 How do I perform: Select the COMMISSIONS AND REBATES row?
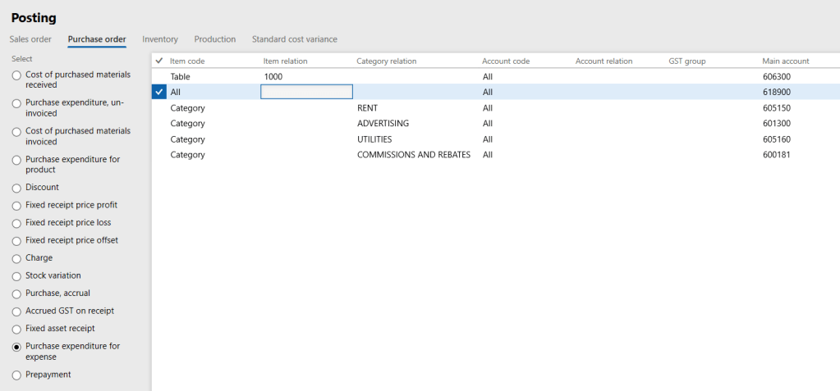413,154
